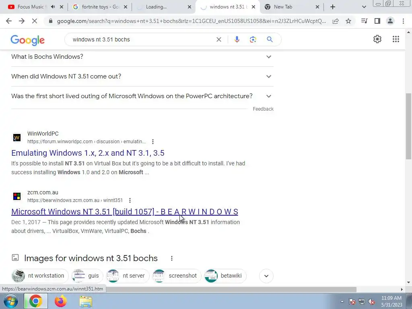
Task: Bookmark this page with star icon
Action: [348, 21]
